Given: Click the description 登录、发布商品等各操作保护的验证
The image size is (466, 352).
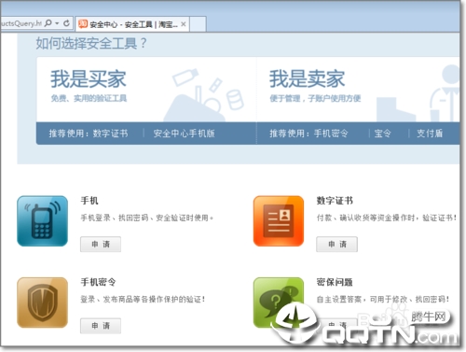Looking at the screenshot, I should (143, 300).
